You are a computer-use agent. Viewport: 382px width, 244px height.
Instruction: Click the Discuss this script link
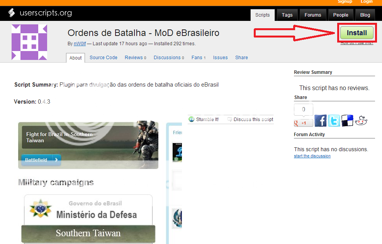click(x=253, y=119)
